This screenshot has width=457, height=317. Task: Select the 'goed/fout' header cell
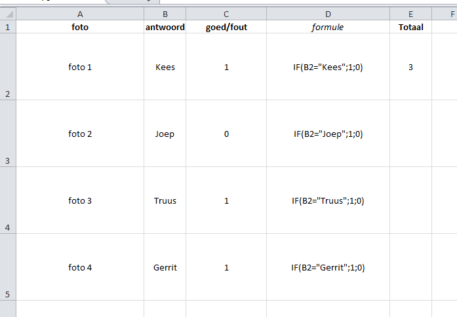tap(226, 28)
